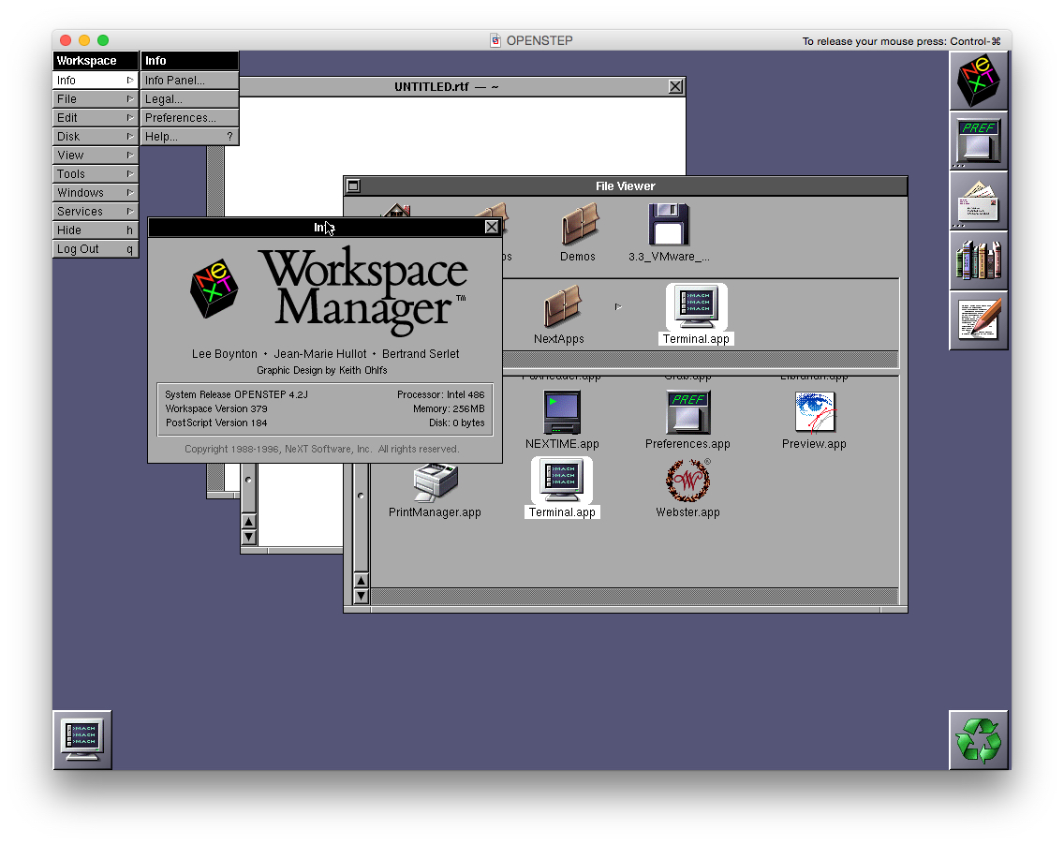1064x845 pixels.
Task: Click 'System Release OPENSTEP 4.2J' text
Action: click(x=236, y=394)
